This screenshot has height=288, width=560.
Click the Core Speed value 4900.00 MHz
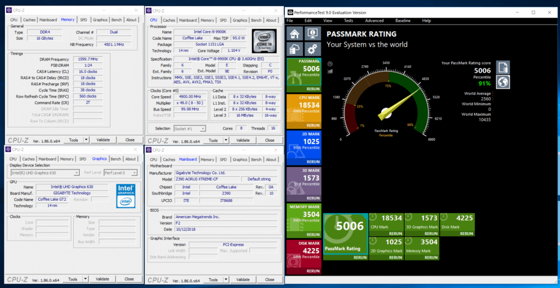click(x=191, y=97)
